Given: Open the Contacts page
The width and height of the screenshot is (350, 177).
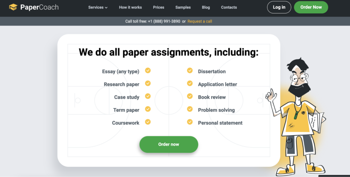Looking at the screenshot, I should (229, 8).
